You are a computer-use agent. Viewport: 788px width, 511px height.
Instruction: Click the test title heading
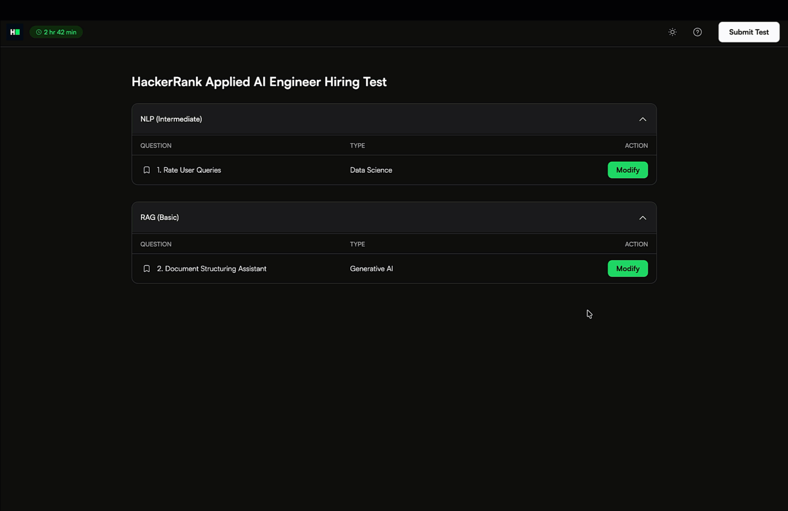click(x=259, y=81)
